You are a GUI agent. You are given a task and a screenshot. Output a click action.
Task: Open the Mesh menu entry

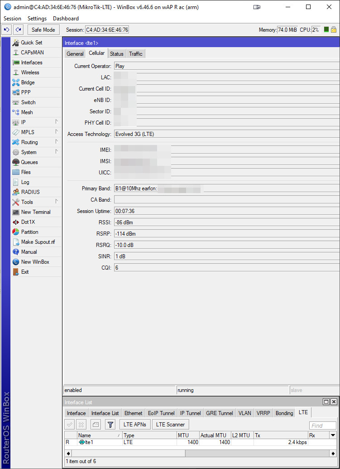coord(36,112)
